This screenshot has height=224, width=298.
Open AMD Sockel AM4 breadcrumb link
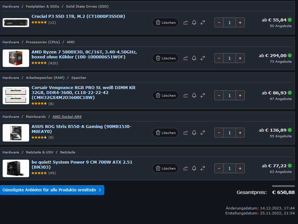point(67,117)
